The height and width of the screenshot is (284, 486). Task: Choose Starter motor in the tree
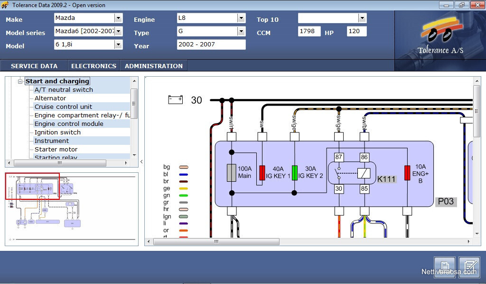[56, 149]
